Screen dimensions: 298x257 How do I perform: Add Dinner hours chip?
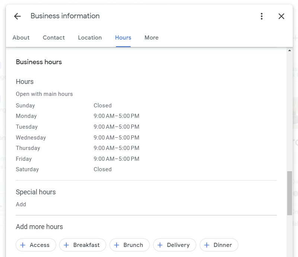pos(219,245)
